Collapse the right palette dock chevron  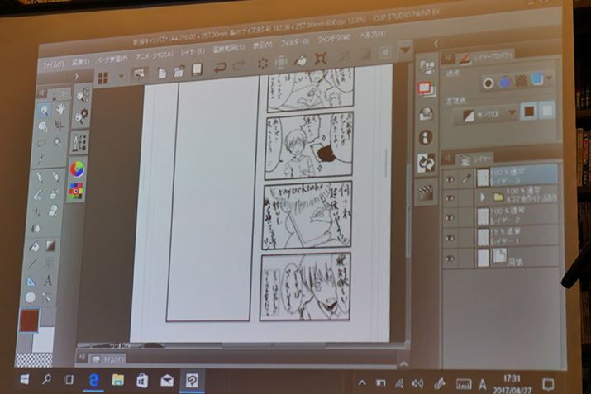(x=436, y=44)
